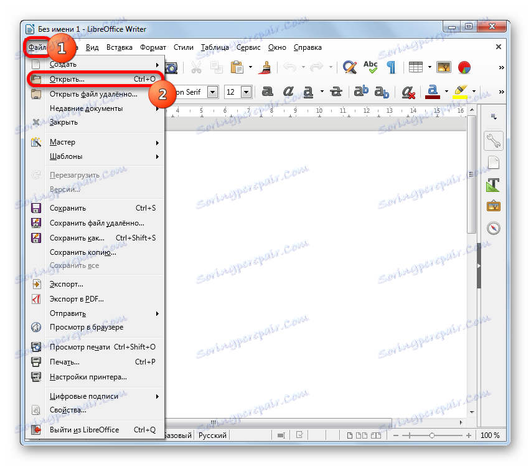
Task: Select multiple-page view in status bar
Action: coord(362,435)
